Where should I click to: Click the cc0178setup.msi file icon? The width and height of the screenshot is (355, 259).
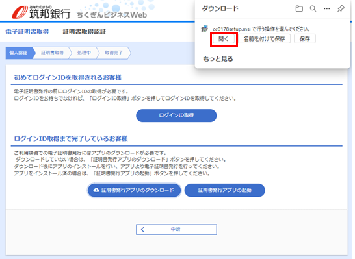(x=205, y=29)
